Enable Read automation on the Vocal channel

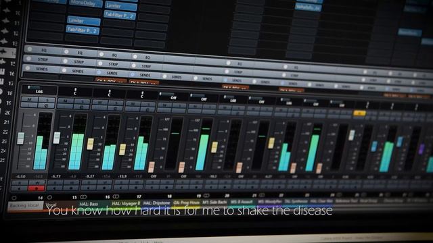click(x=55, y=183)
